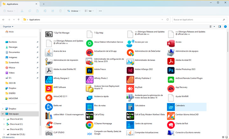Open the Battle.net icon
Screen dimensions: 229x139
pos(49,107)
